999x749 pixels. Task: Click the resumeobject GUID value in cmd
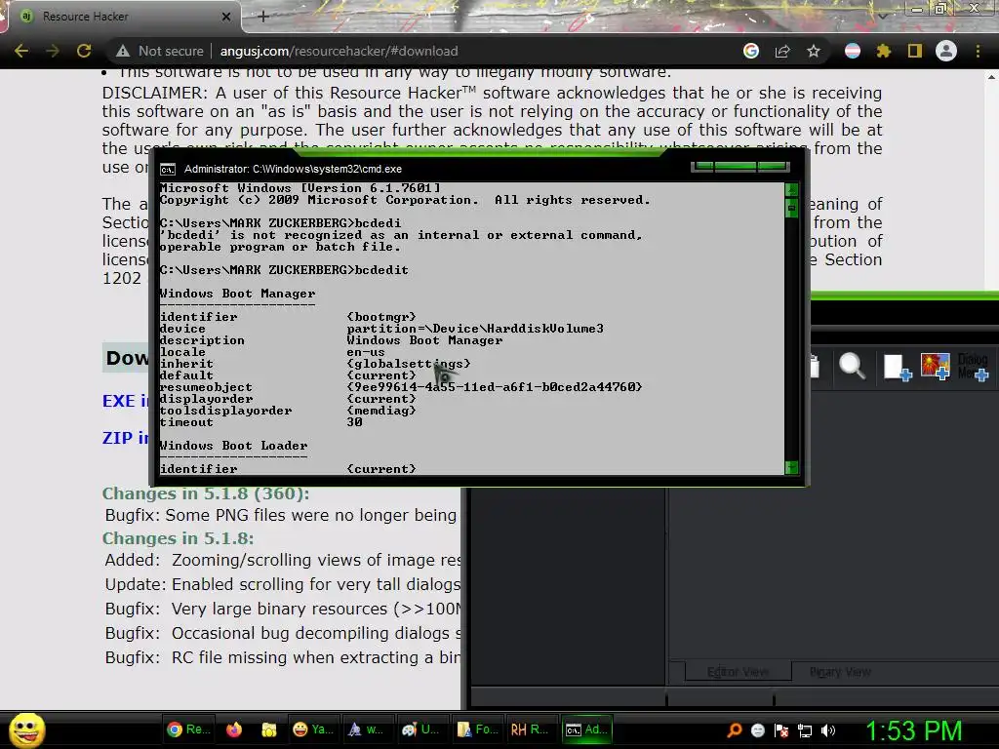(495, 387)
